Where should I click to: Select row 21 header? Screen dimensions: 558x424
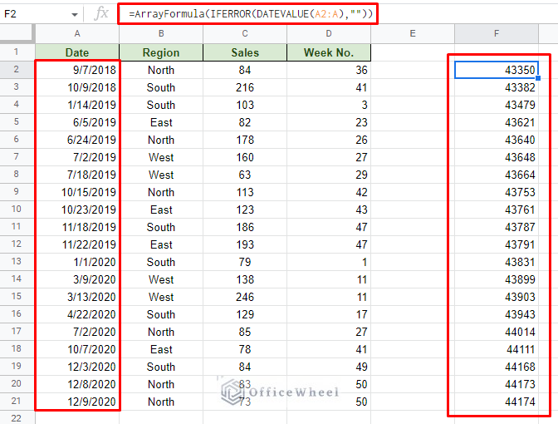pos(17,402)
